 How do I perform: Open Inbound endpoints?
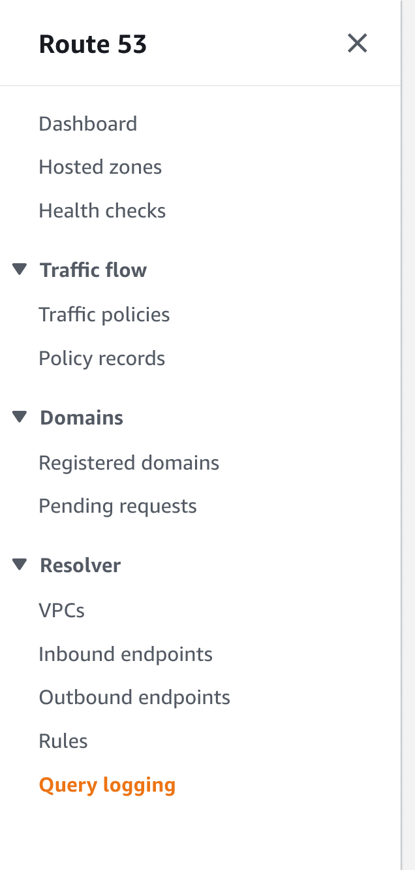[126, 654]
